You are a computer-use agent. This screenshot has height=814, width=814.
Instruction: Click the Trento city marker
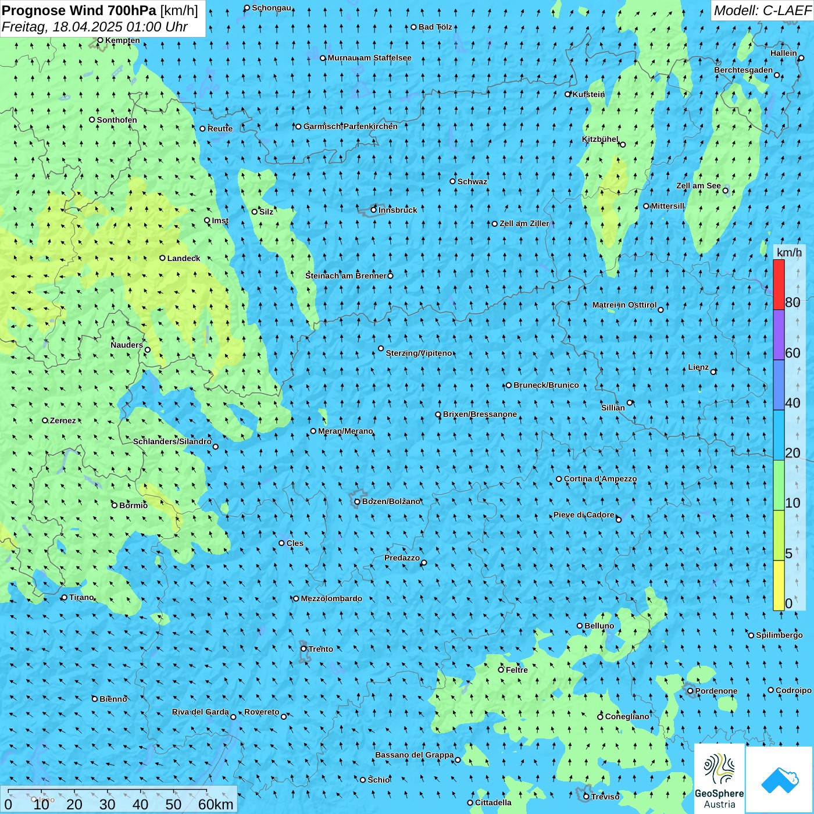[304, 649]
